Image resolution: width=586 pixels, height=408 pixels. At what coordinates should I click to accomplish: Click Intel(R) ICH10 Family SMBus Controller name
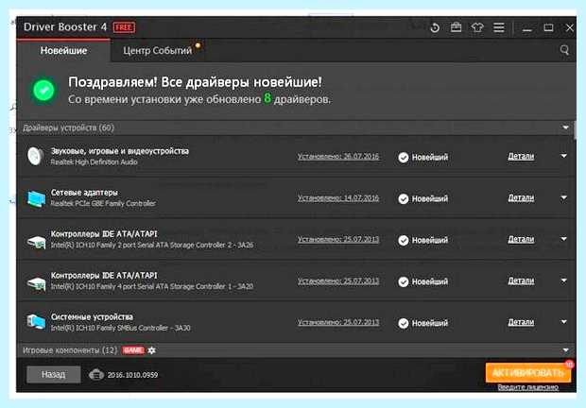coord(120,328)
